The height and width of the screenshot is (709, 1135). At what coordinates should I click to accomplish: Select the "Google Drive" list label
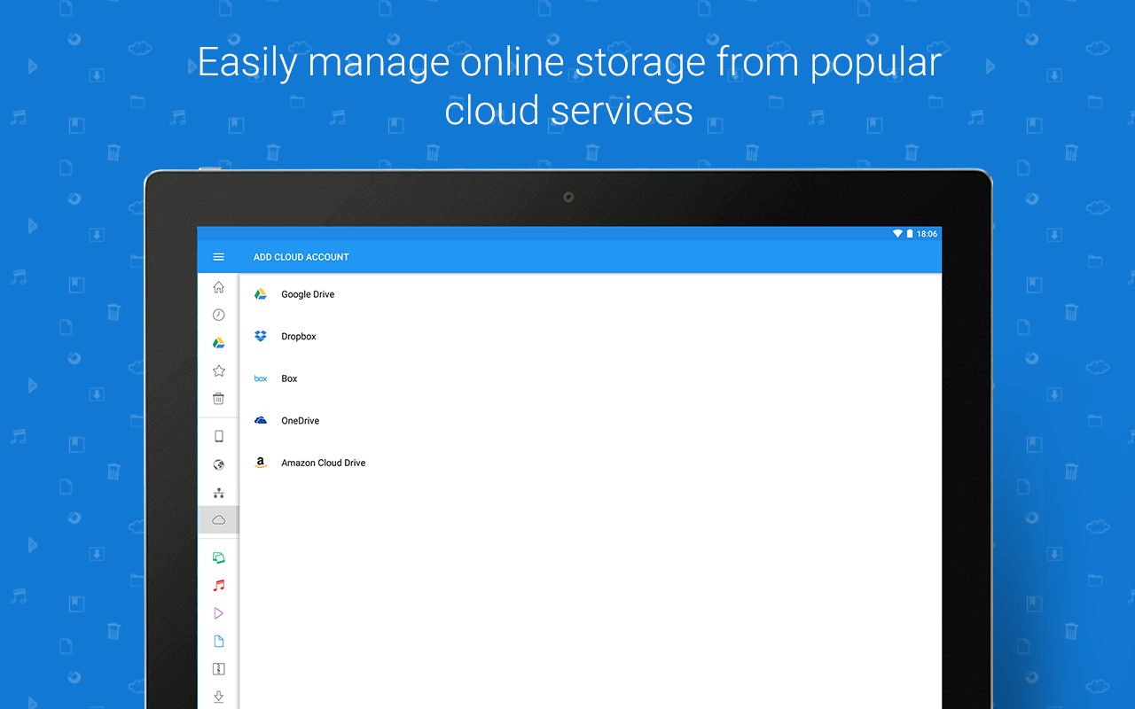pos(308,294)
